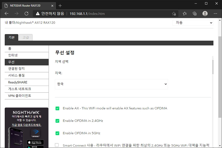The width and height of the screenshot is (222, 148).
Task: Open the Favorites list icon
Action: [185, 14]
